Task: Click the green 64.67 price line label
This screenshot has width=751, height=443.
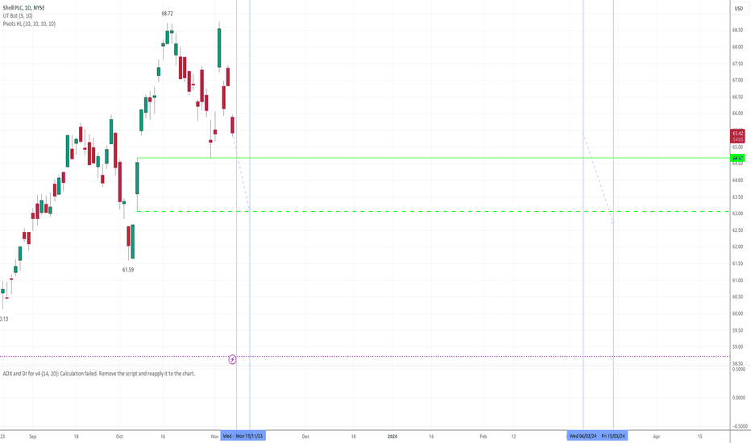Action: pos(737,158)
